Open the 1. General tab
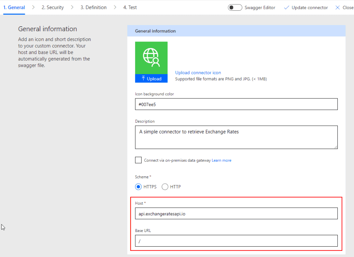Viewport: 354px width, 257px height. click(x=14, y=7)
